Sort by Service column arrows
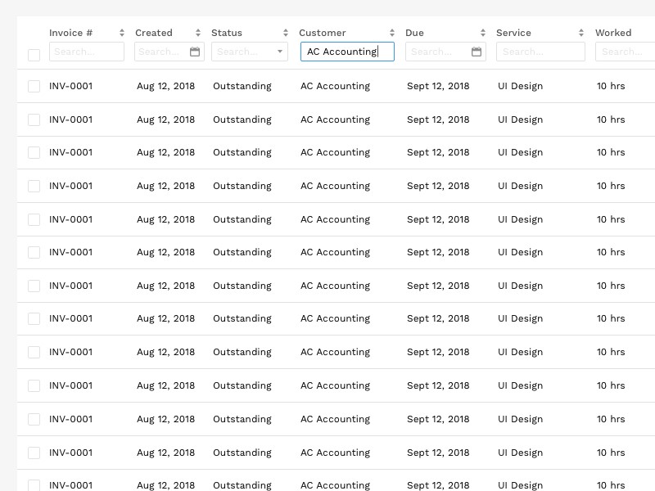Viewport: 655px width, 491px height. point(581,33)
